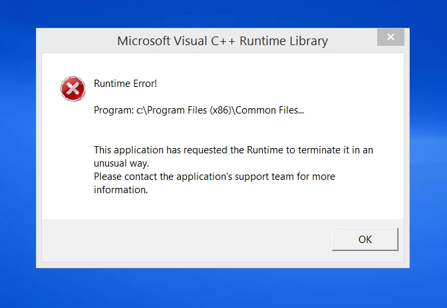The height and width of the screenshot is (308, 447).
Task: Click the "unusual way." text line
Action: pos(122,163)
